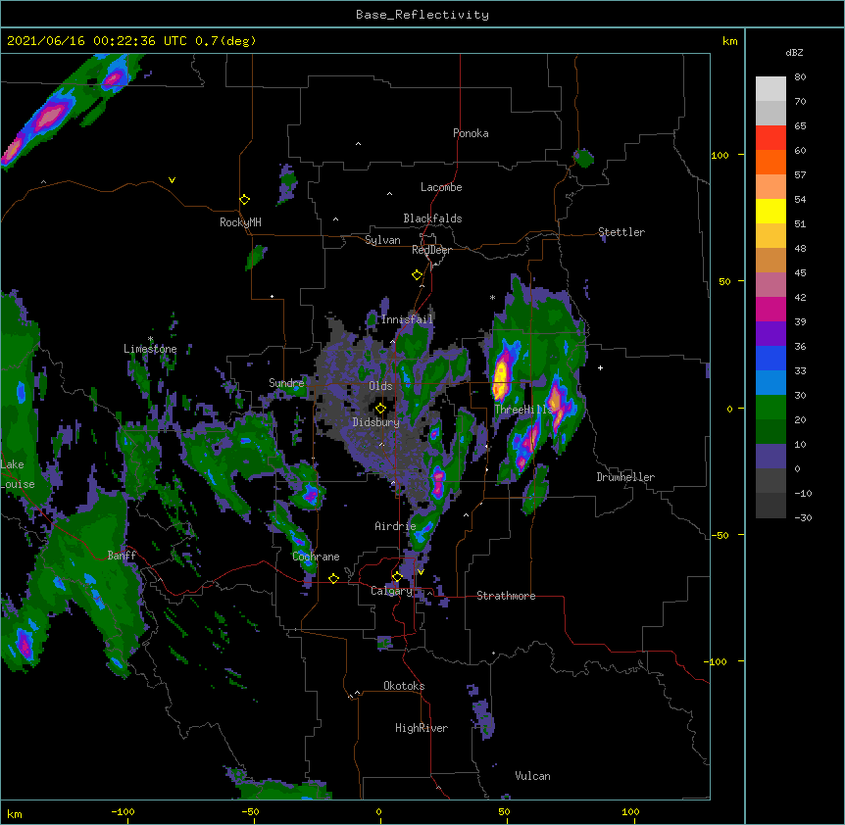Click the yellow v marker east of Calgary

(x=421, y=572)
